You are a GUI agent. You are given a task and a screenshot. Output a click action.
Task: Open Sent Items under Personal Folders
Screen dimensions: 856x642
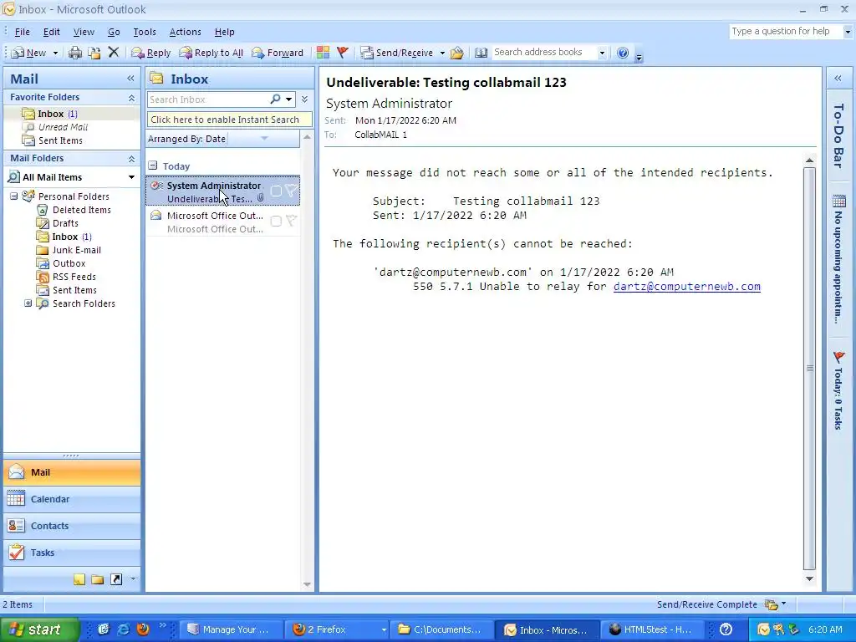[74, 290]
